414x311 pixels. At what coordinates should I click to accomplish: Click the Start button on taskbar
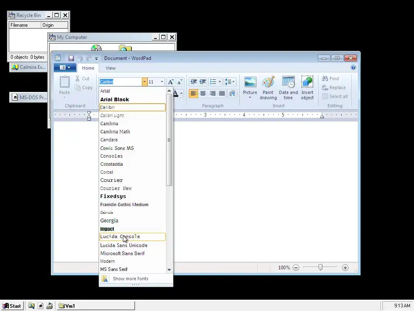click(x=12, y=306)
